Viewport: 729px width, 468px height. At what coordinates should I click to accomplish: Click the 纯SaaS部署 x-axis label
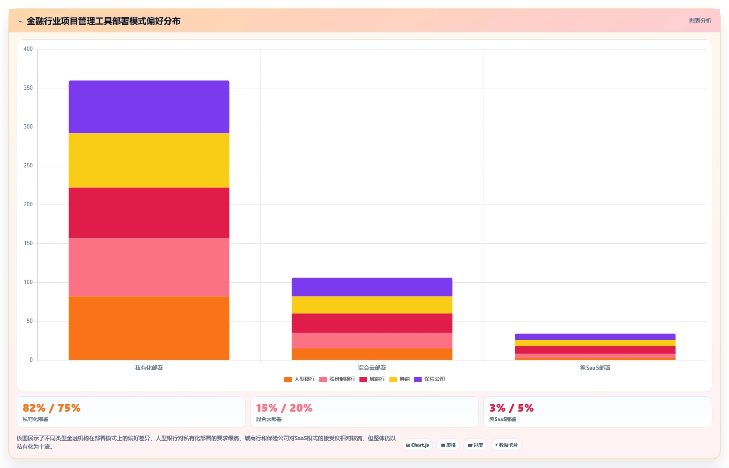coord(595,368)
